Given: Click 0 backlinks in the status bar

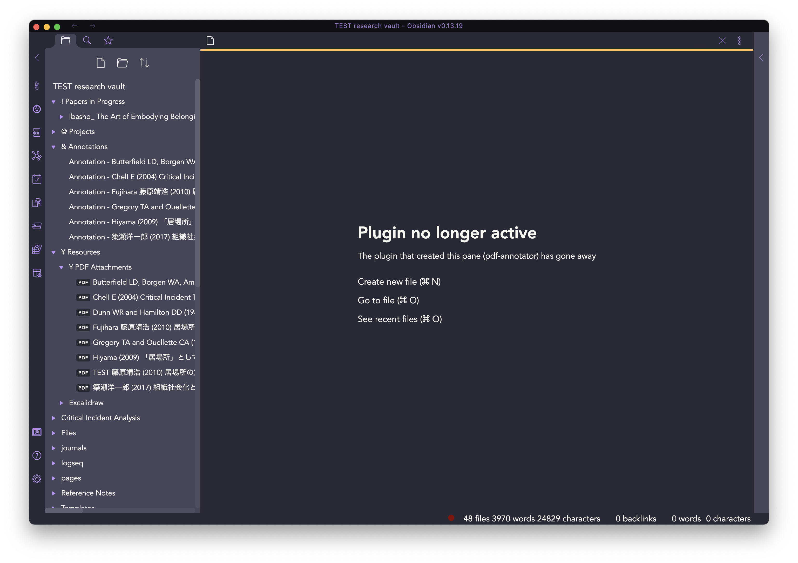Looking at the screenshot, I should click(635, 518).
